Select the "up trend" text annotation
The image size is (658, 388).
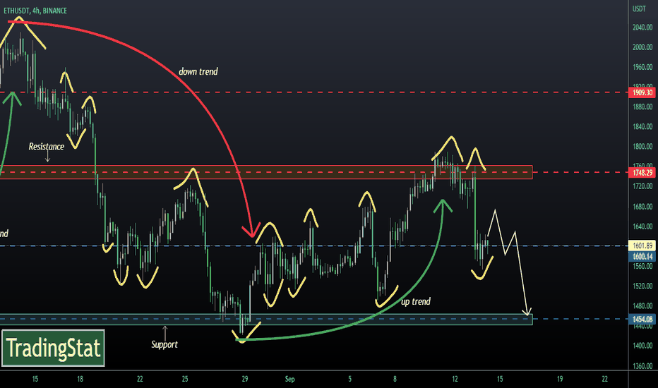[x=415, y=302]
